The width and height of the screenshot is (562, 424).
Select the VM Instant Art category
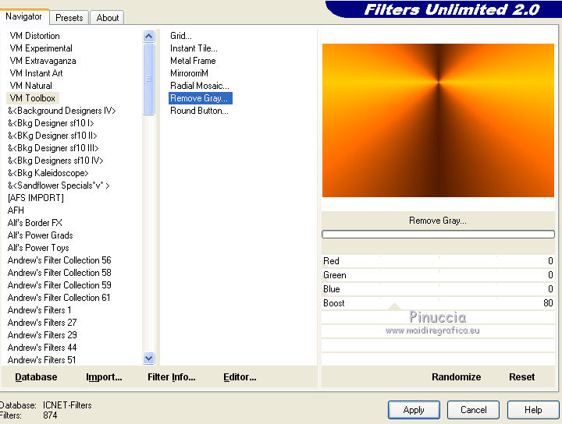click(x=36, y=73)
